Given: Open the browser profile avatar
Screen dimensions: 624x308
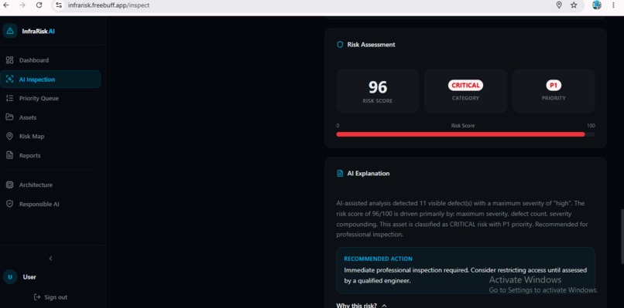Looking at the screenshot, I should tap(597, 5).
